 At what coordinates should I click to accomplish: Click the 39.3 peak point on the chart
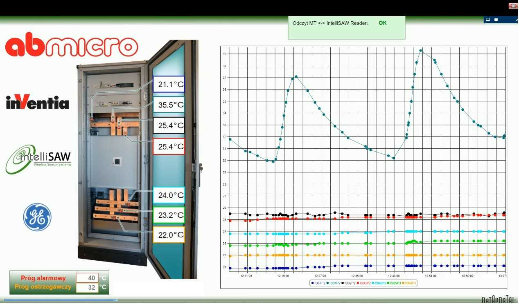[421, 51]
